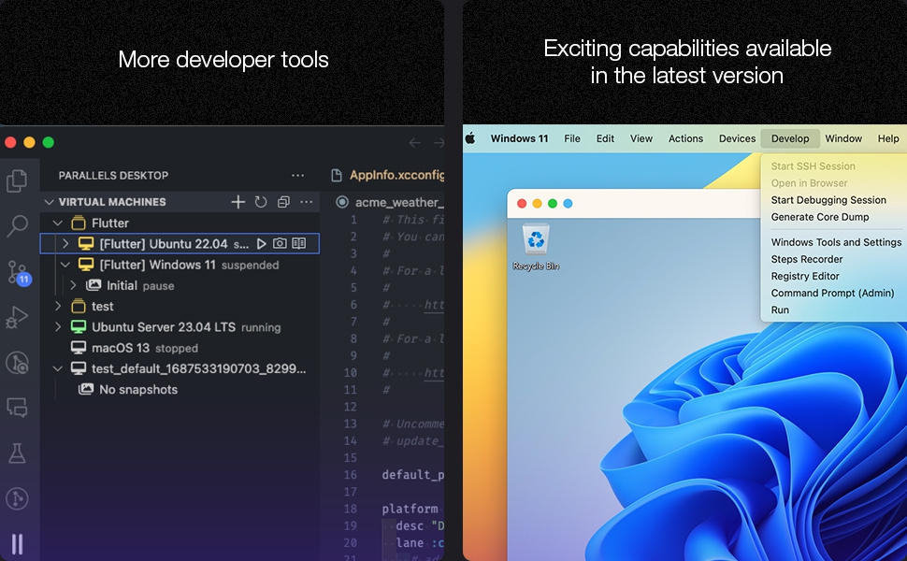Click the PARALLELS DESKTOP panel title
This screenshot has height=561, width=907.
113,175
